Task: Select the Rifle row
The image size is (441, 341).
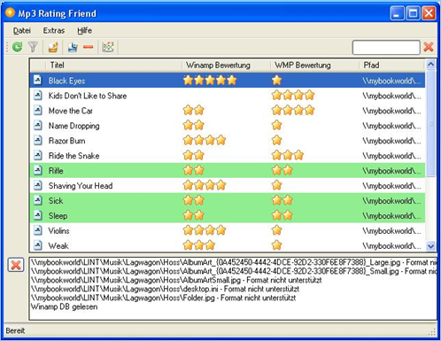Action: coord(228,170)
